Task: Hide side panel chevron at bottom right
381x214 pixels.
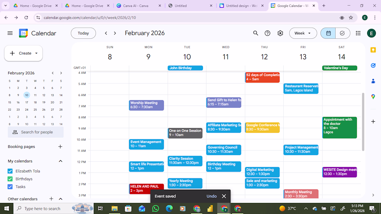Action: [x=373, y=195]
